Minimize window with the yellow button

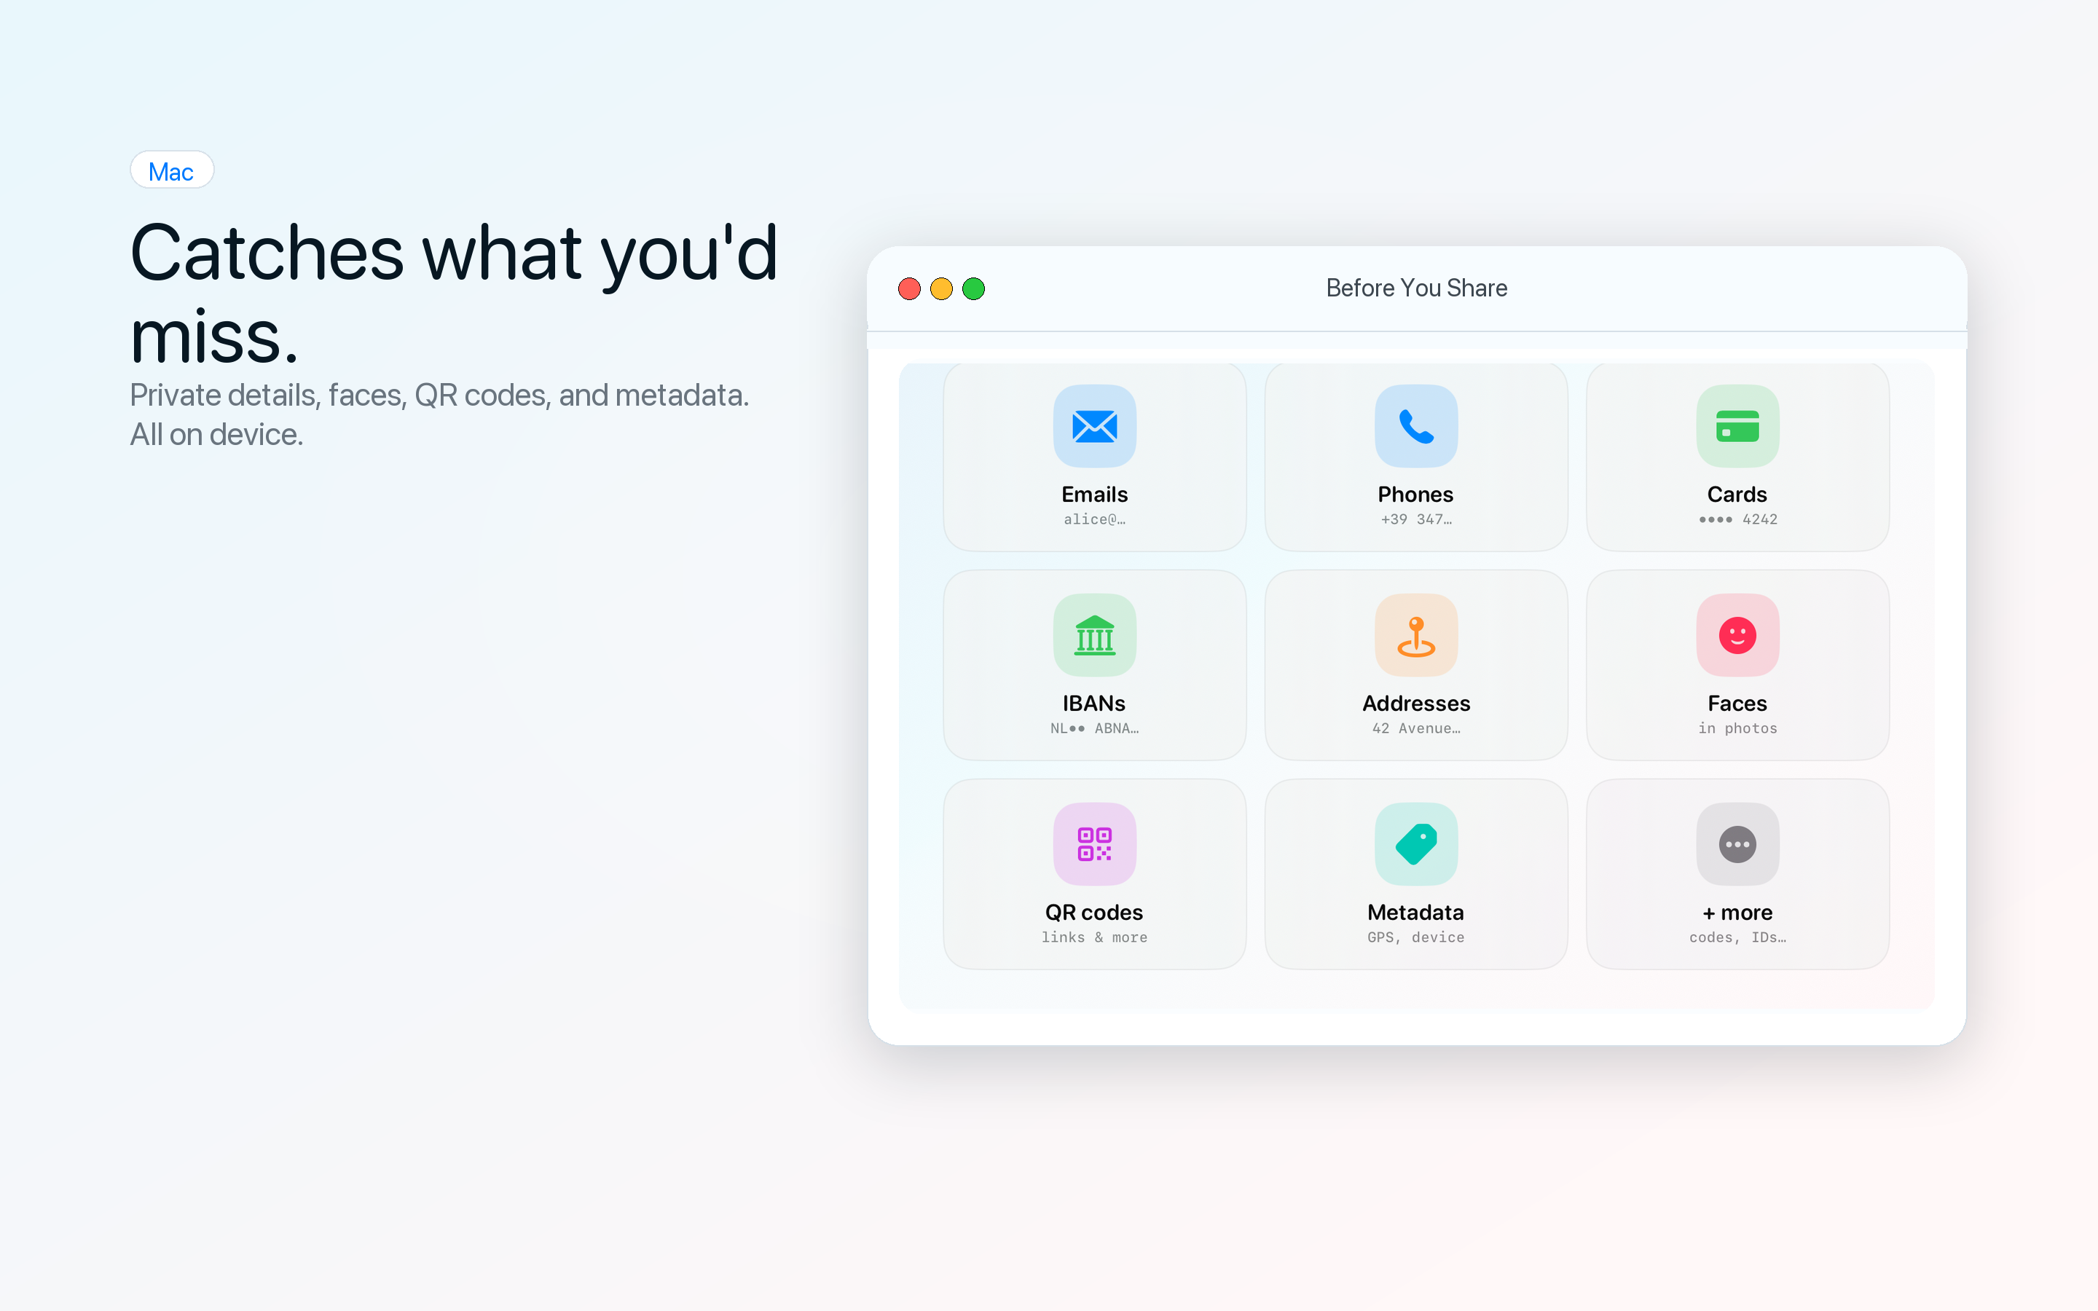click(x=940, y=288)
